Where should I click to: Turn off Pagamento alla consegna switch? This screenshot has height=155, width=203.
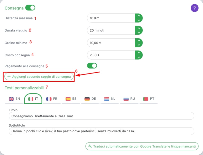(92, 66)
